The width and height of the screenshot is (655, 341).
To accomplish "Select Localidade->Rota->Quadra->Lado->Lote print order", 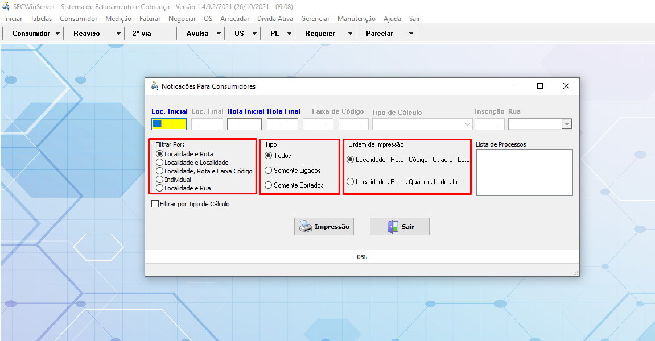I will coord(350,182).
